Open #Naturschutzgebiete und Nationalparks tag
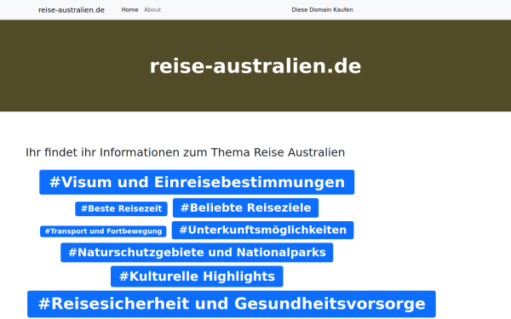511x319 pixels. 197,253
